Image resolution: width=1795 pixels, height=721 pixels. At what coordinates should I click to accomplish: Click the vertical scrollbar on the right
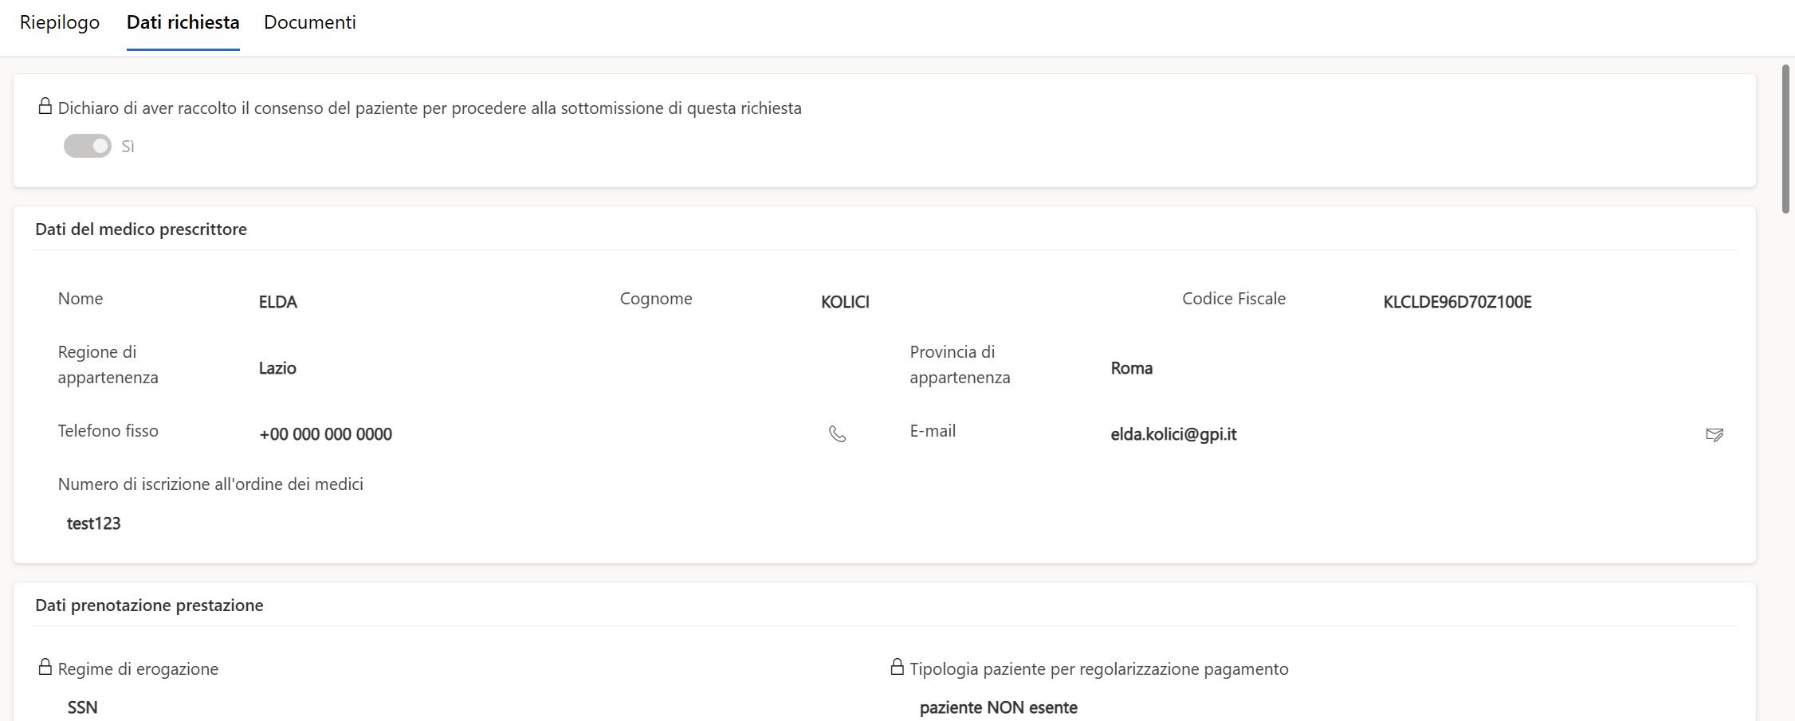1785,139
